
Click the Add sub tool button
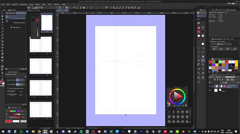point(16,27)
